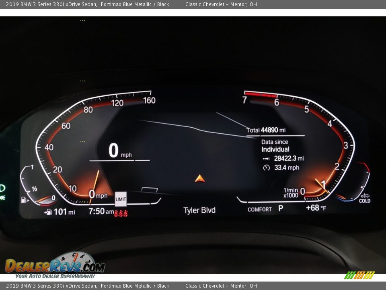Tap the trip distance arrow icon
Image resolution: width=386 pixels, height=290 pixels.
[266, 159]
